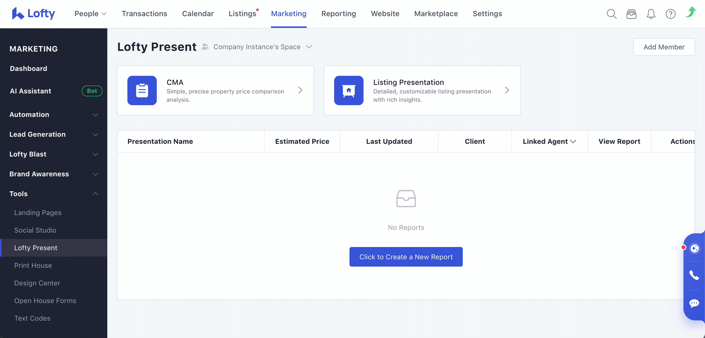The image size is (705, 338).
Task: Open the floating chat bubble icon
Action: pyautogui.click(x=694, y=303)
